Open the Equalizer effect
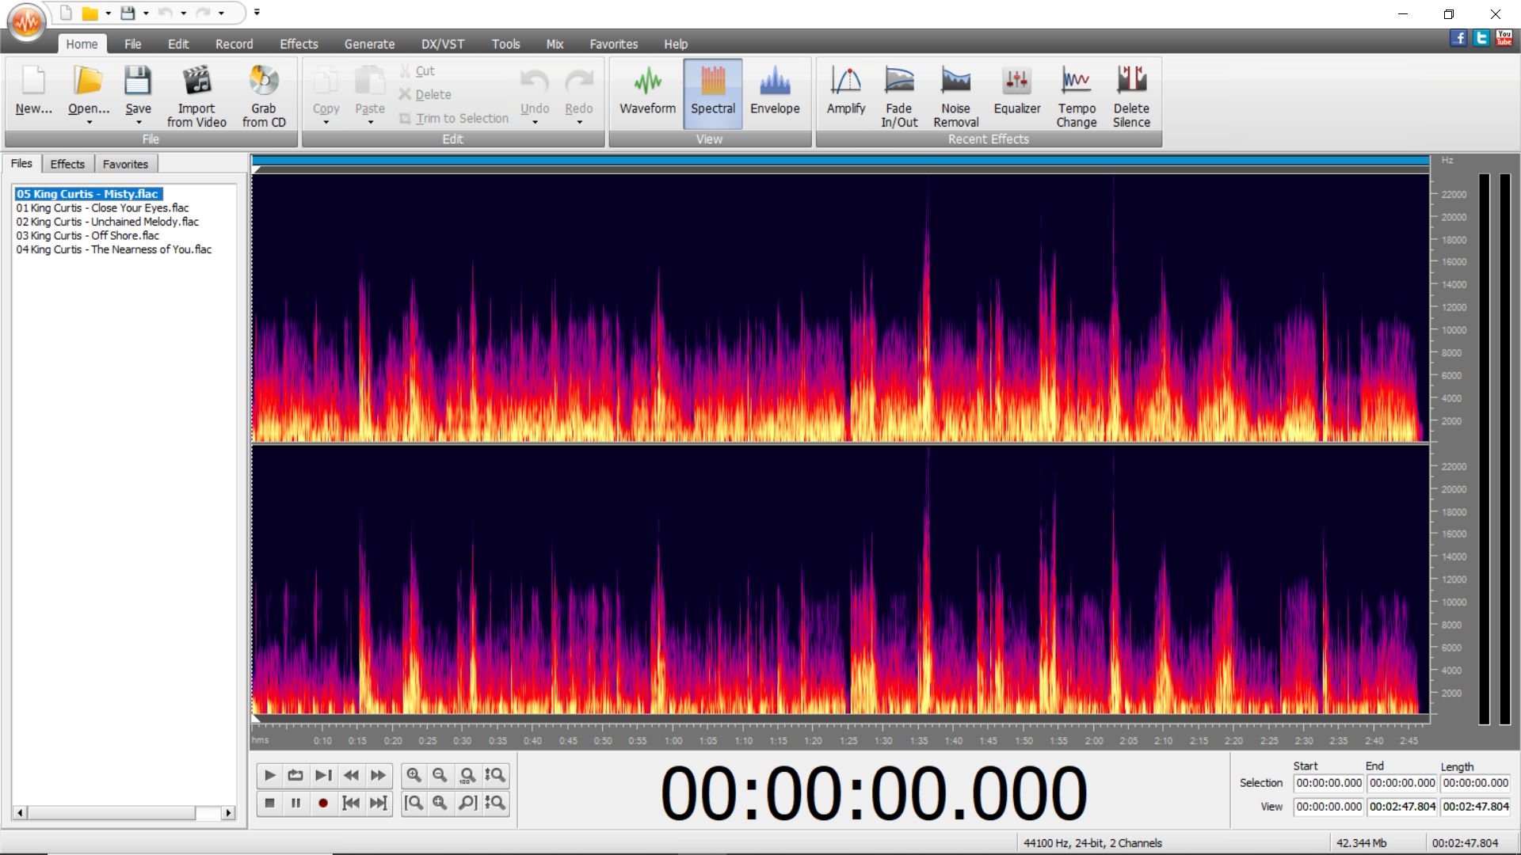1521x855 pixels. coord(1016,90)
